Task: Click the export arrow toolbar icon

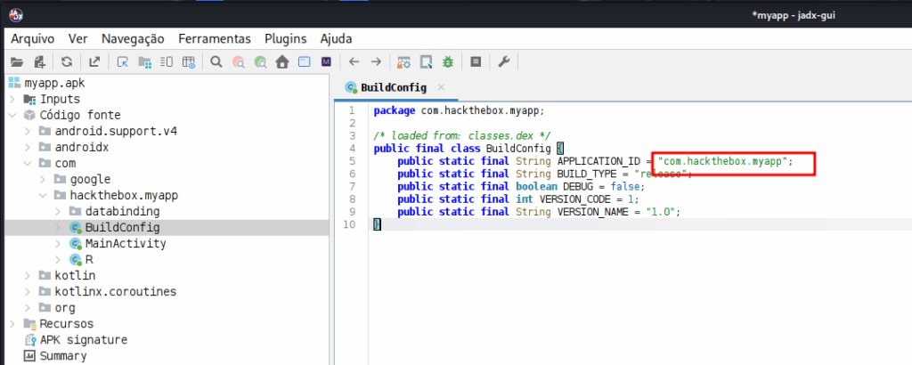Action: point(94,62)
